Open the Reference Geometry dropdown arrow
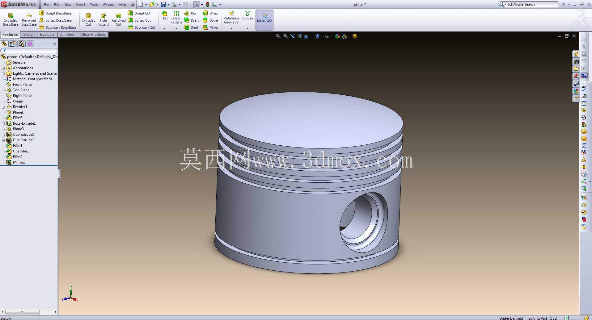This screenshot has height=320, width=592. click(x=231, y=28)
